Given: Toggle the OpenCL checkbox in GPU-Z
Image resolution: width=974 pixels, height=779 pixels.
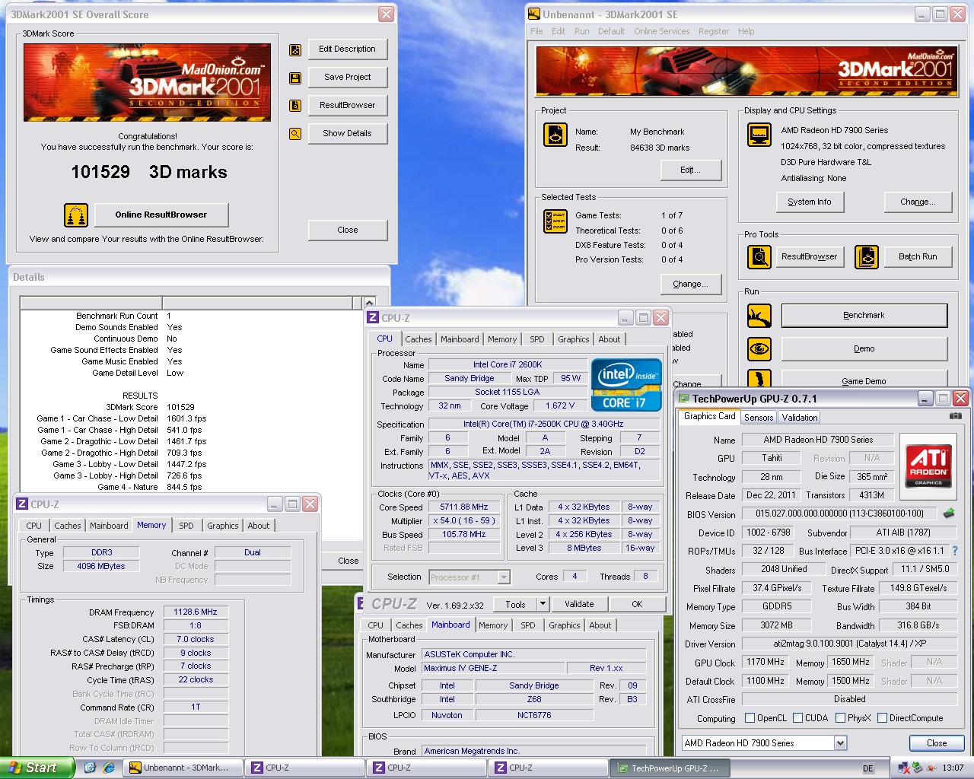Looking at the screenshot, I should click(x=750, y=718).
